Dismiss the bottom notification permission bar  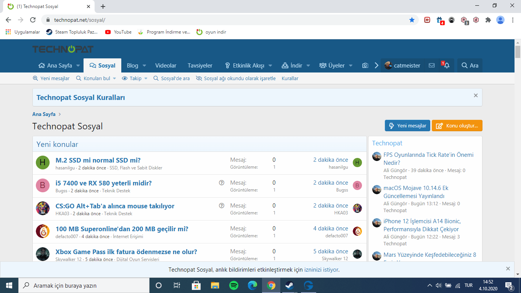[508, 269]
